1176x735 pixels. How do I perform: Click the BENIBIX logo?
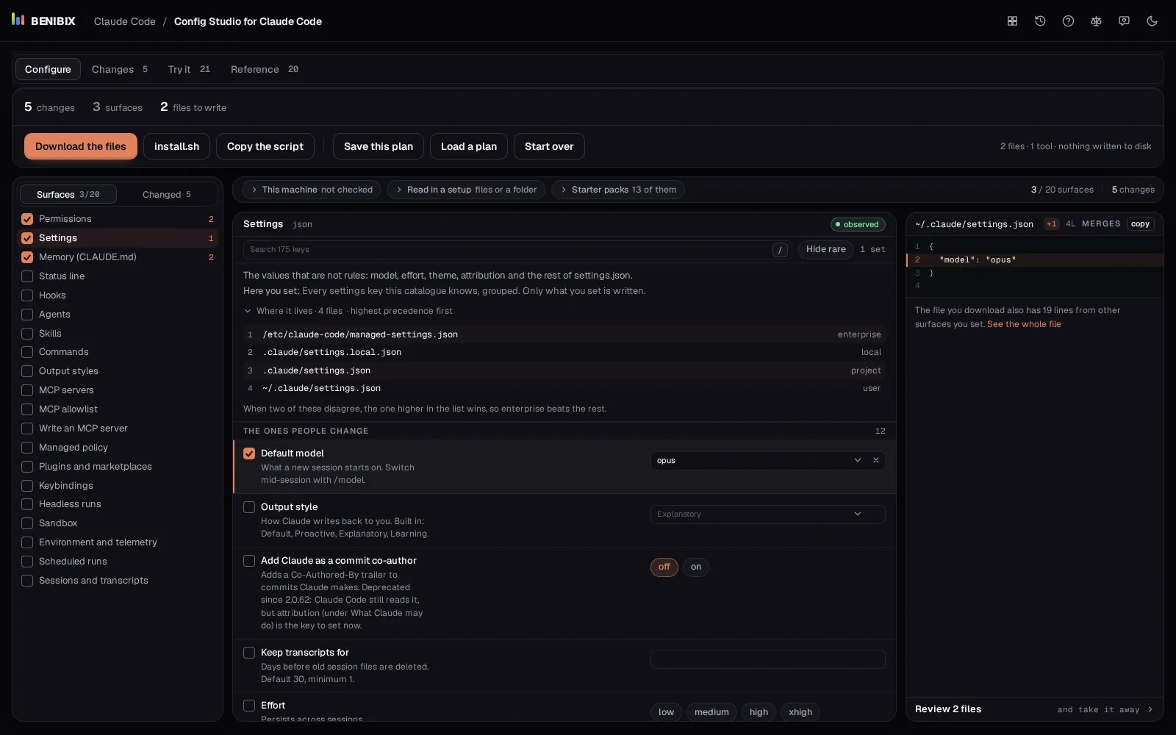[43, 21]
